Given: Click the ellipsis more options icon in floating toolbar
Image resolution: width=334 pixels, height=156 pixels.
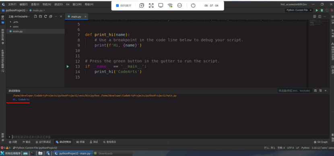Looking at the screenshot, I should [x=179, y=6].
